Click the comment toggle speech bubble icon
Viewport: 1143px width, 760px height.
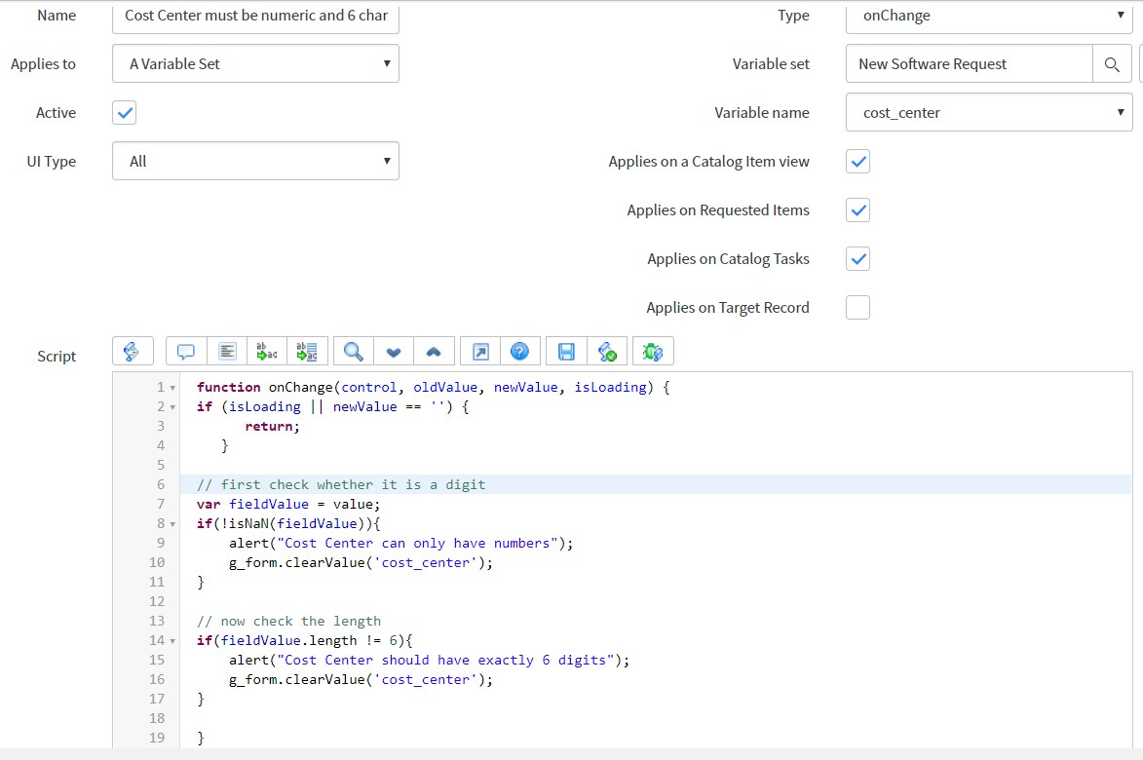click(x=186, y=351)
